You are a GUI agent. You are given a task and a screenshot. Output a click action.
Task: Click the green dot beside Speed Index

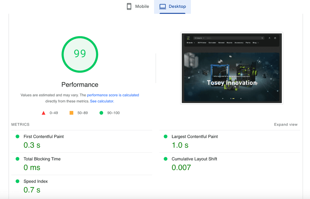coord(17,181)
